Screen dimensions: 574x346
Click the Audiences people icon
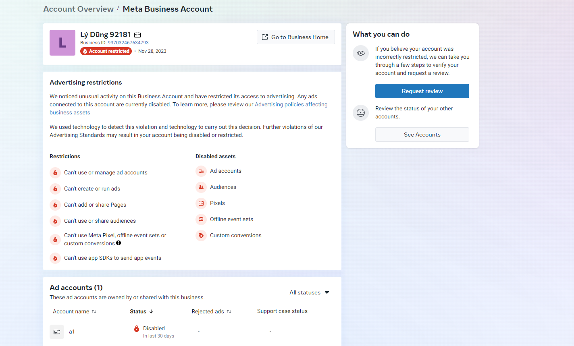pos(201,187)
